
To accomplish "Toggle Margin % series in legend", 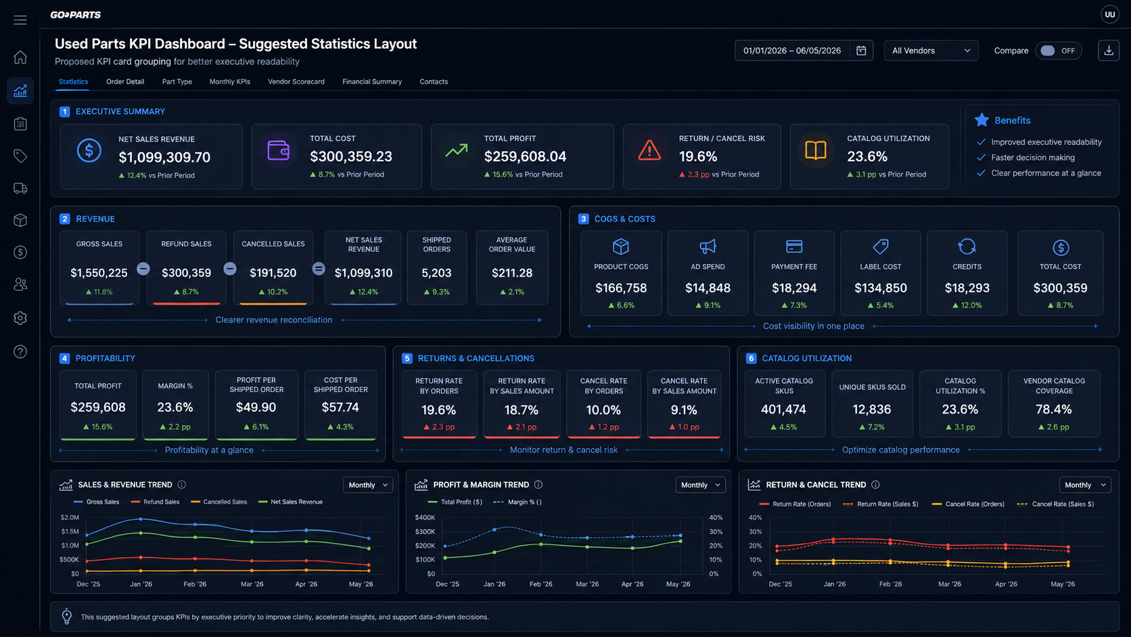I will click(x=518, y=502).
